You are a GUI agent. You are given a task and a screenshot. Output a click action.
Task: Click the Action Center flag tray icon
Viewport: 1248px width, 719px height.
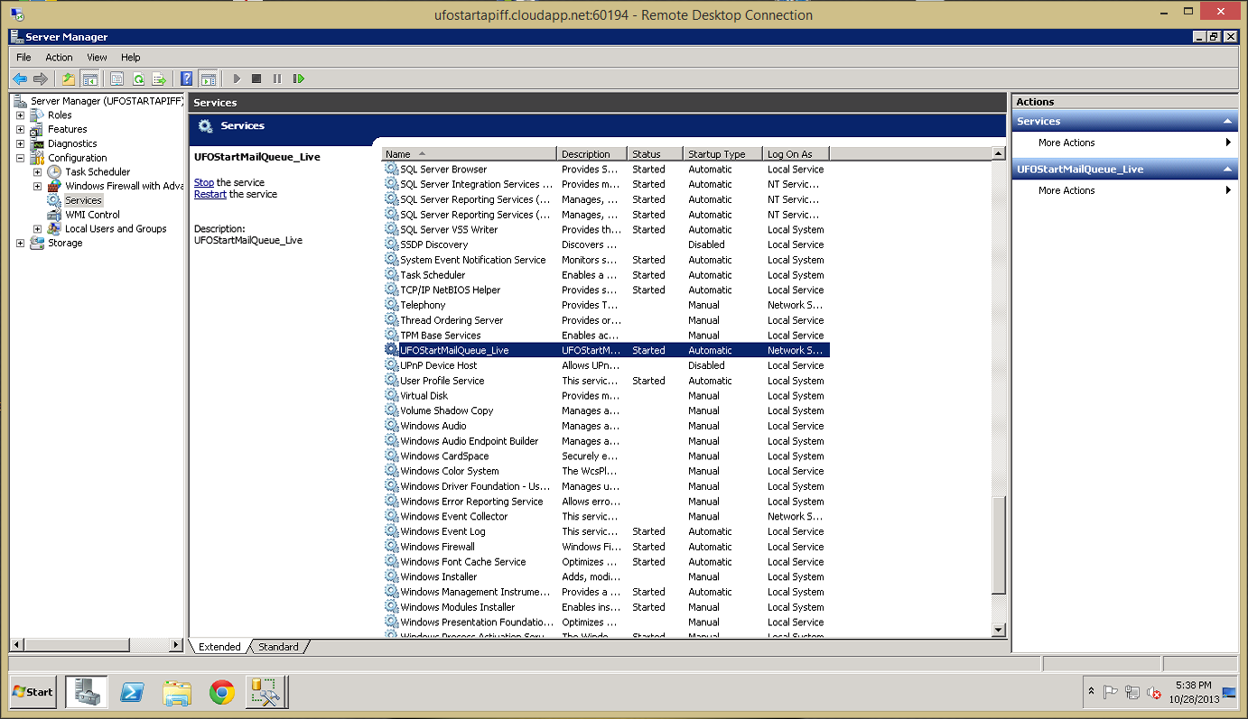click(1111, 693)
